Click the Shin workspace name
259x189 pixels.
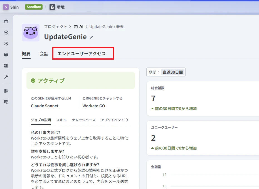pos(14,7)
